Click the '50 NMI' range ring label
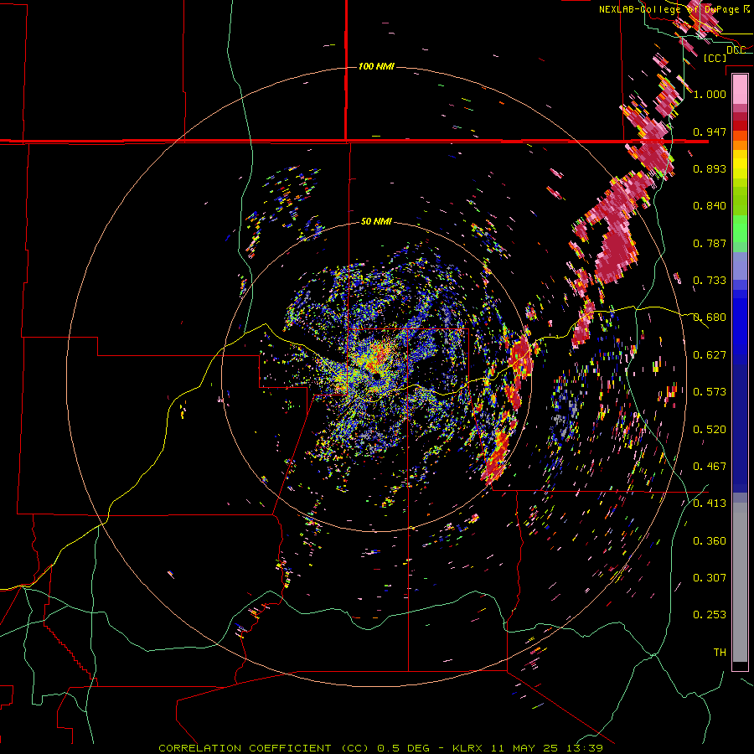This screenshot has width=754, height=754. click(376, 221)
